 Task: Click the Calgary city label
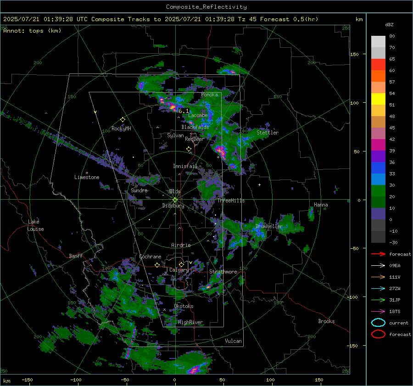(x=179, y=270)
